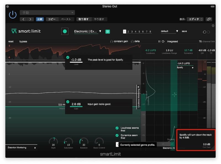The height and width of the screenshot is (164, 221).
Task: Click the コピー button
Action: 52,19
